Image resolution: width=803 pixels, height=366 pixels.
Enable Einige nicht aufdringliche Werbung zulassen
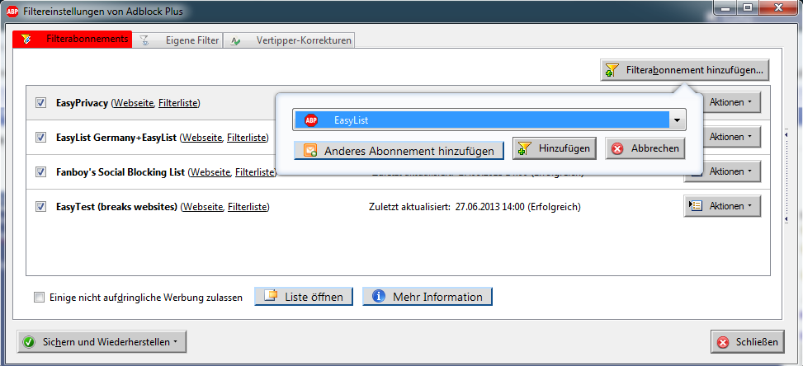(x=39, y=297)
